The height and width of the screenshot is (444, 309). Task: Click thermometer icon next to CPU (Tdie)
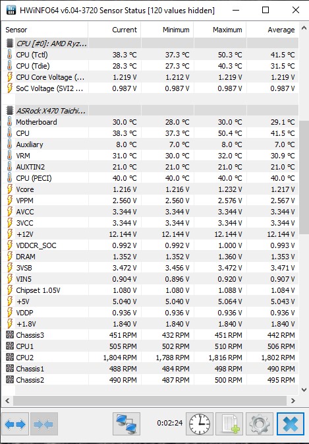(x=10, y=66)
